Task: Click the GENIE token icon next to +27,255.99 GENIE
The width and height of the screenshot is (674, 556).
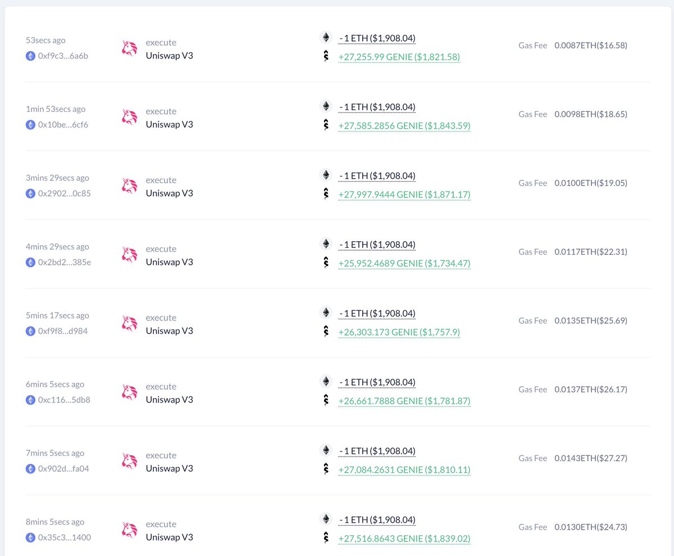Action: (326, 56)
